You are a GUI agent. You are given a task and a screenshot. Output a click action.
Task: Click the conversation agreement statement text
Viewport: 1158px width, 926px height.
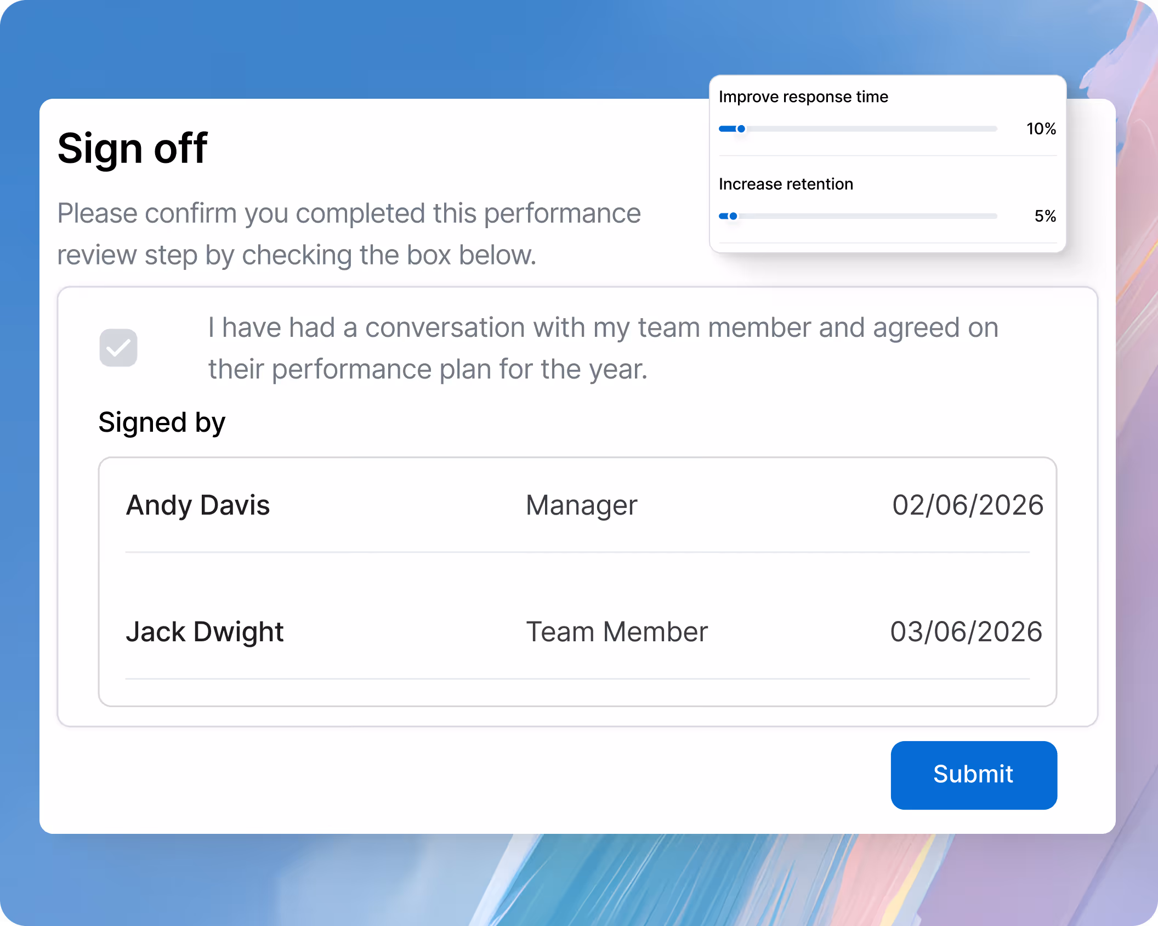point(603,348)
